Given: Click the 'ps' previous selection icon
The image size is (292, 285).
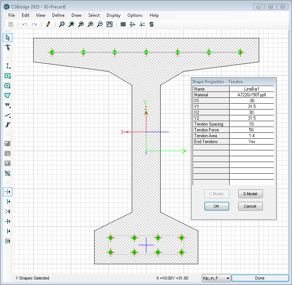Looking at the screenshot, I should coord(8,154).
